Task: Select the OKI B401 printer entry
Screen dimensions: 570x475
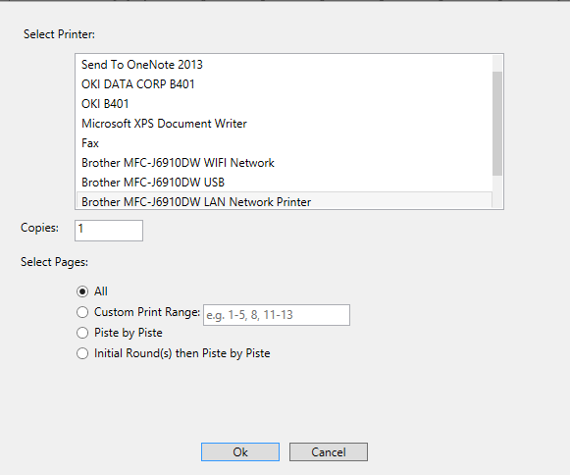Action: 285,104
